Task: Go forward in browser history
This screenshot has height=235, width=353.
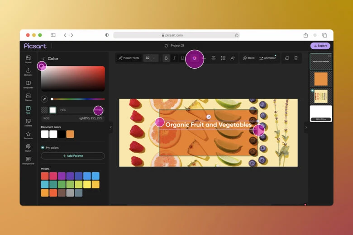Action: pos(72,35)
